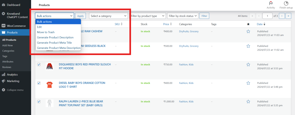Click the current page number field
Viewport: 295px width, 115px height.
[267, 16]
